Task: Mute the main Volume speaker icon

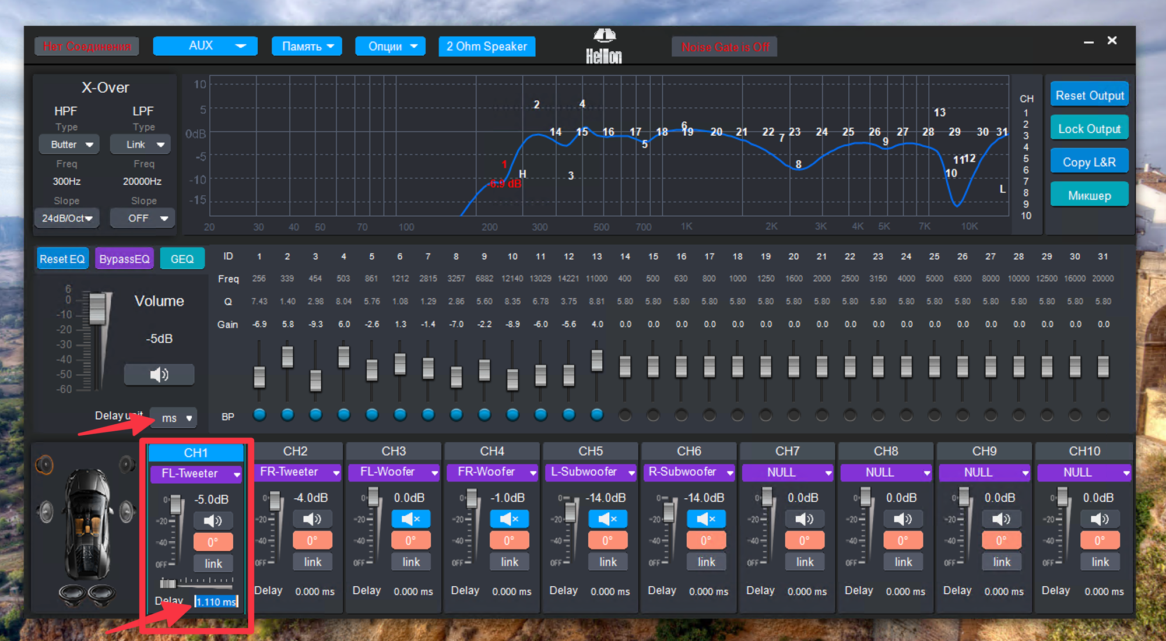Action: click(x=159, y=375)
